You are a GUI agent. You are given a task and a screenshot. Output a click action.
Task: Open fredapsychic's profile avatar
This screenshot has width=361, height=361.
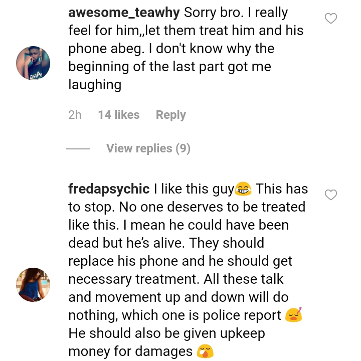(33, 285)
